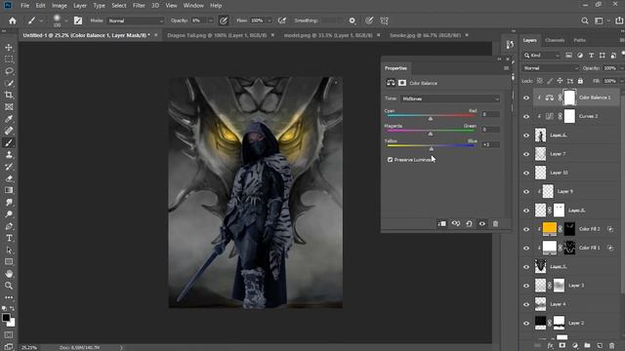The width and height of the screenshot is (625, 351).
Task: Click the Cyan-Red slider handle
Action: pyautogui.click(x=431, y=119)
